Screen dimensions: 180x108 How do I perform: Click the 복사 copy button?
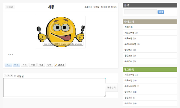8,65
